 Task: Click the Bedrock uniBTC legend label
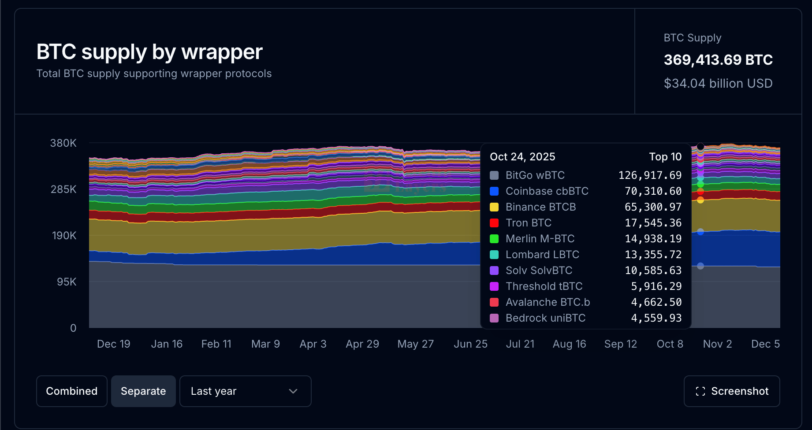(545, 318)
